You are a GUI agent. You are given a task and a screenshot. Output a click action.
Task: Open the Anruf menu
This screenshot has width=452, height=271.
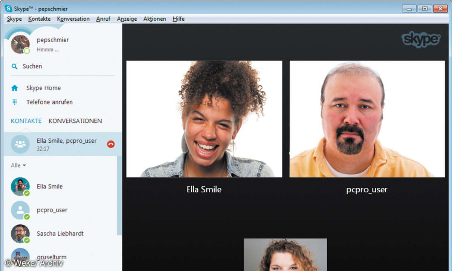tap(103, 19)
